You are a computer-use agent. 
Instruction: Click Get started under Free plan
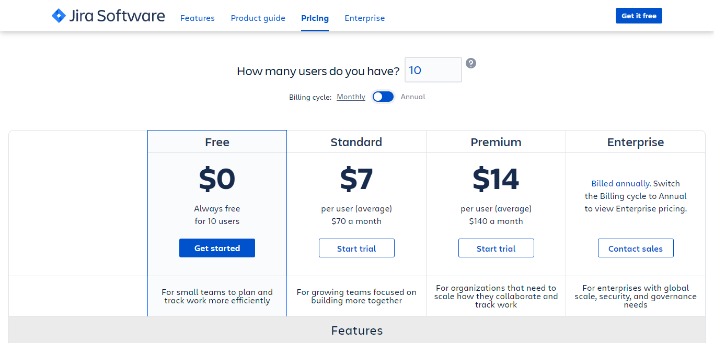[217, 248]
